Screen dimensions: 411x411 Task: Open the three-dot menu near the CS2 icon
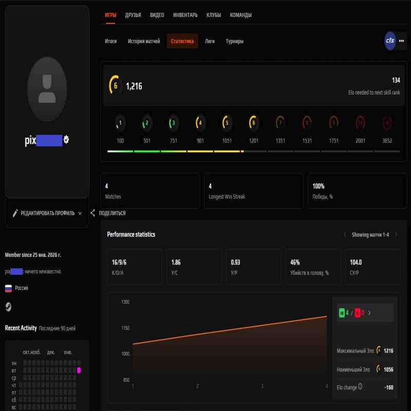(x=401, y=40)
